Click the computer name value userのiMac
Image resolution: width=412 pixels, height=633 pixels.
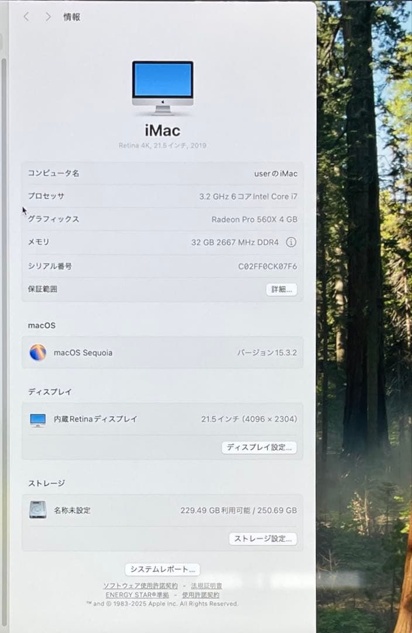276,173
